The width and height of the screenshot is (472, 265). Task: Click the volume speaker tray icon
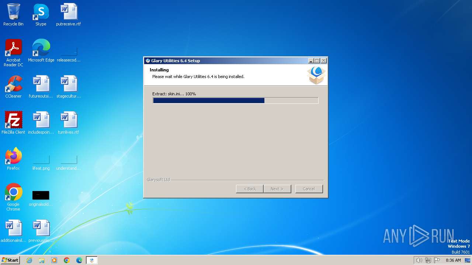point(419,260)
